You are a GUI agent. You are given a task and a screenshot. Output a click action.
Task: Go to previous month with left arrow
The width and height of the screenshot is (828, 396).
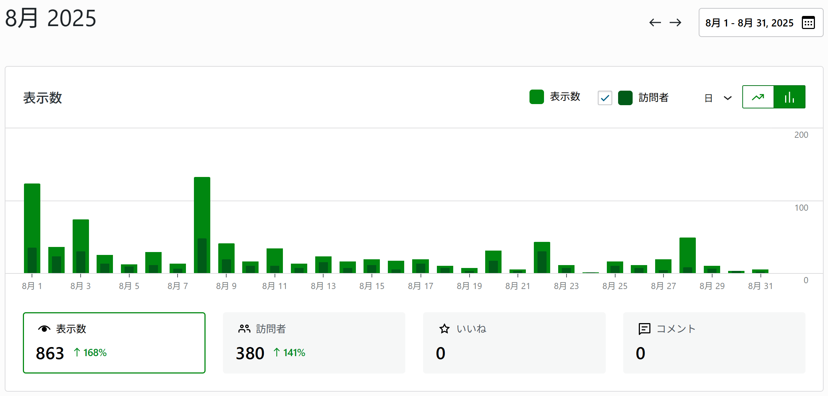pos(655,22)
